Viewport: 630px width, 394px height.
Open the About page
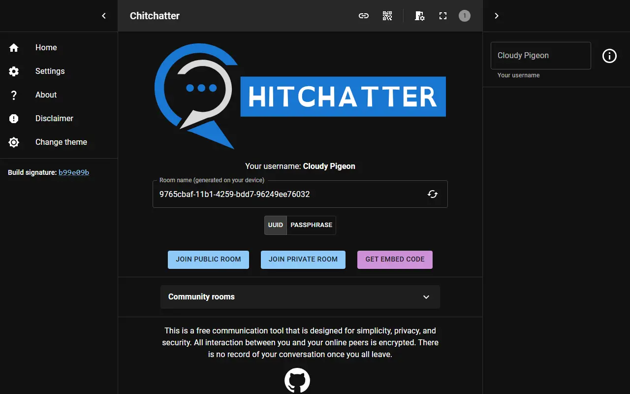(x=59, y=95)
